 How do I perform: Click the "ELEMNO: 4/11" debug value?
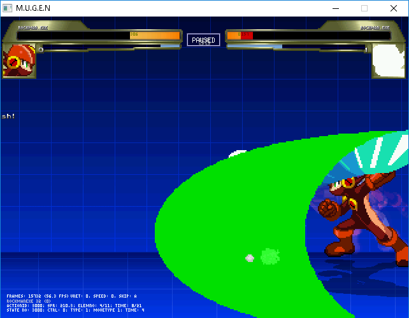(95, 305)
